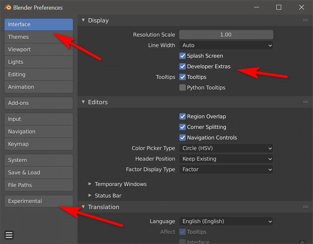313x244 pixels.
Task: Open the Line Width dropdown
Action: 226,45
